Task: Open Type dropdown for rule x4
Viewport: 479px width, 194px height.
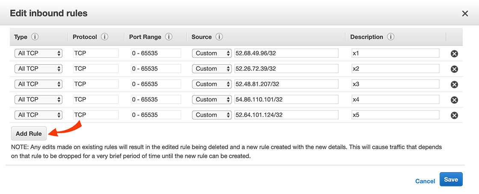Action: point(38,99)
